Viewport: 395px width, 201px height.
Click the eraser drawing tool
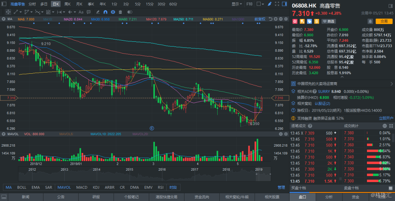98,12
